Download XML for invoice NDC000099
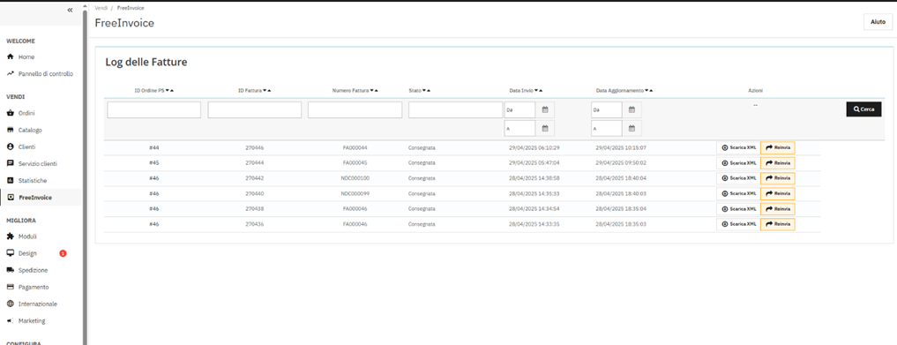 (x=738, y=193)
